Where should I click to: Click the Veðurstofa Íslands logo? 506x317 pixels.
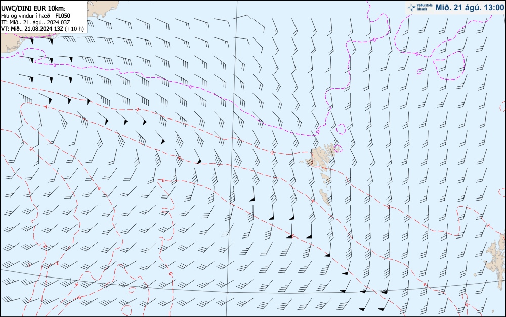click(x=420, y=7)
